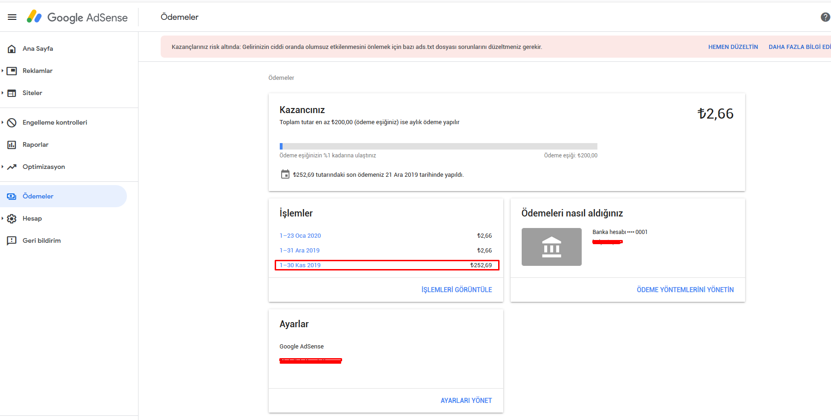
Task: Click İŞLEMLERİ GÖRÜNTÜLE button
Action: [457, 290]
